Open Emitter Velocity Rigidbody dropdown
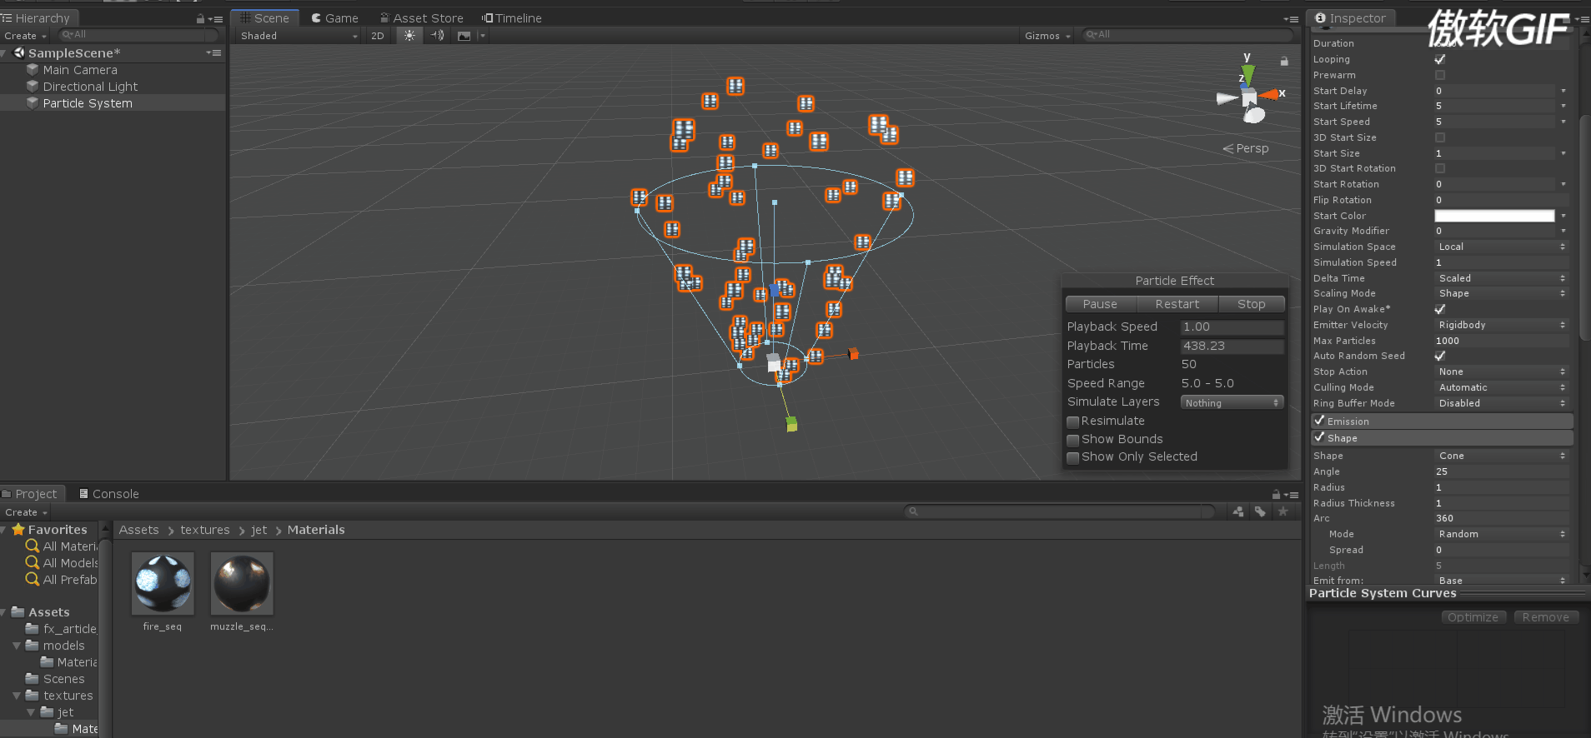 tap(1501, 325)
